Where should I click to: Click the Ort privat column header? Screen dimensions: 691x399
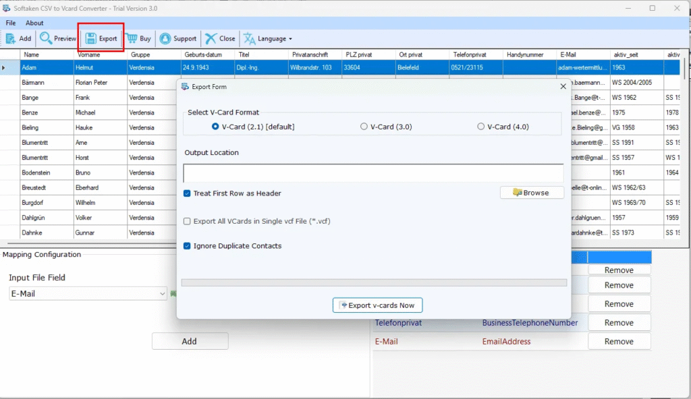pos(422,55)
